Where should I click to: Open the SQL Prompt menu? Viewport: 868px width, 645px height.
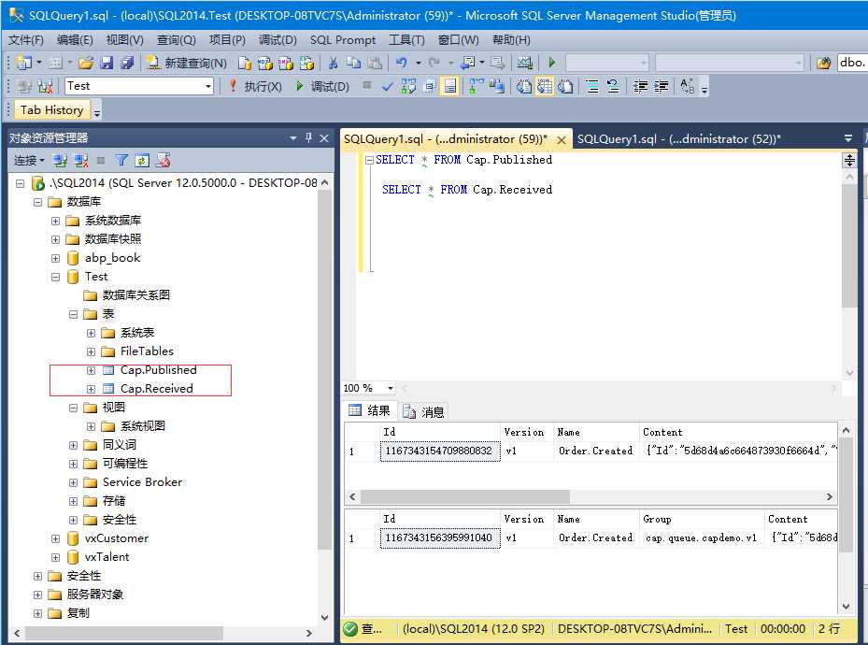[343, 40]
